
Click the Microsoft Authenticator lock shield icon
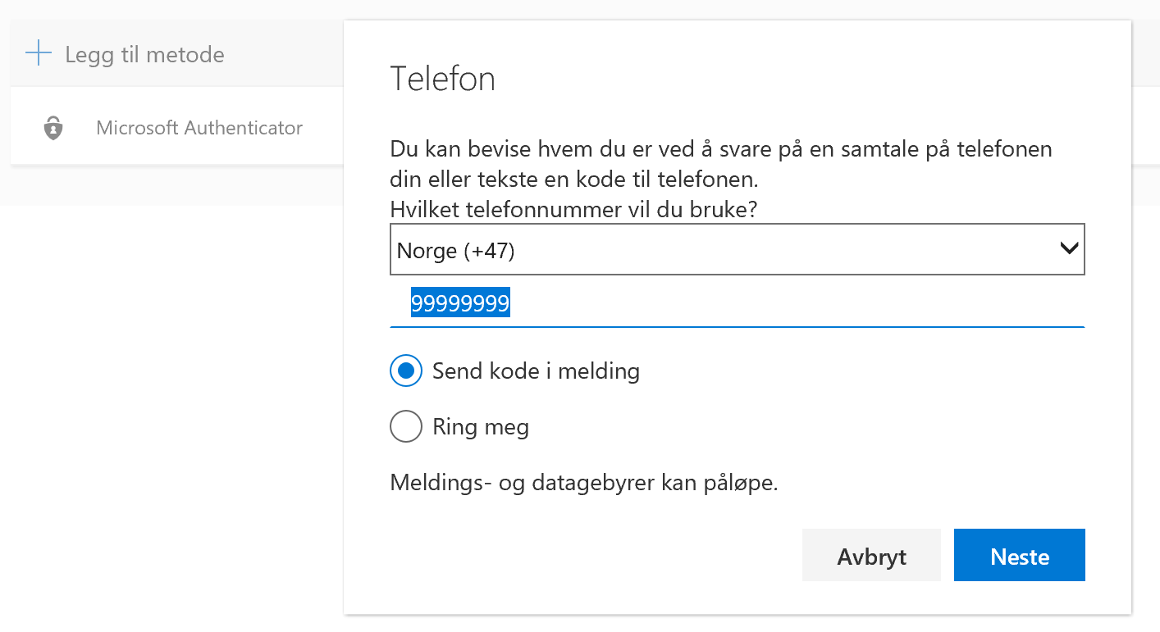click(53, 128)
